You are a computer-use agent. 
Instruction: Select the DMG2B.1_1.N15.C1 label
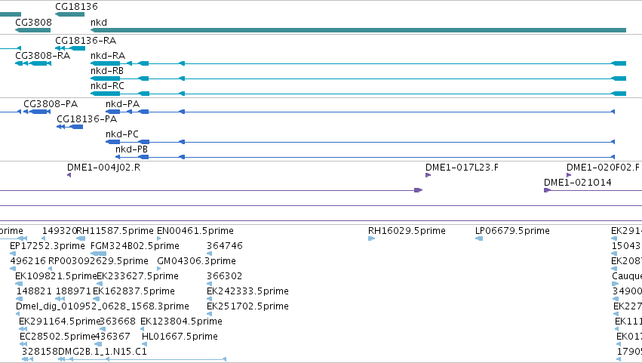click(x=103, y=352)
